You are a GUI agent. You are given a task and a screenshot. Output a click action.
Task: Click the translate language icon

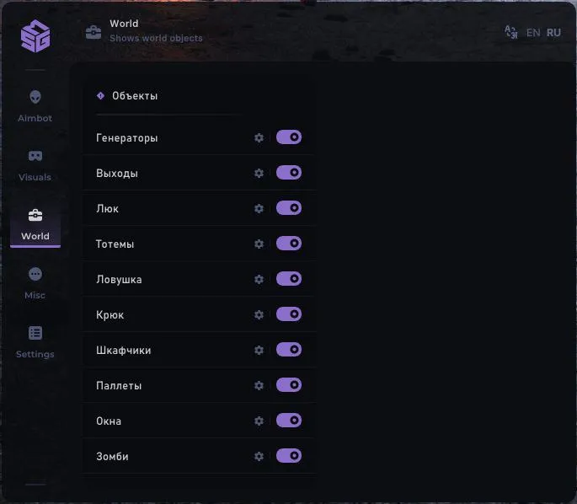(510, 32)
